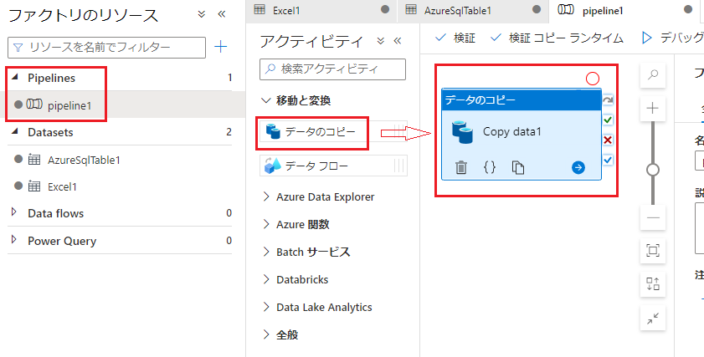Open canvas search with magnifier icon
704x357 pixels.
(653, 75)
